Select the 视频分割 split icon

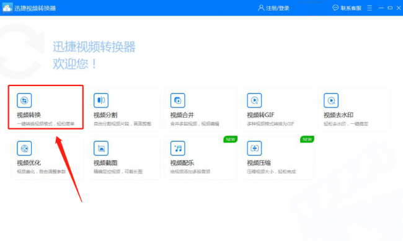[x=101, y=100]
